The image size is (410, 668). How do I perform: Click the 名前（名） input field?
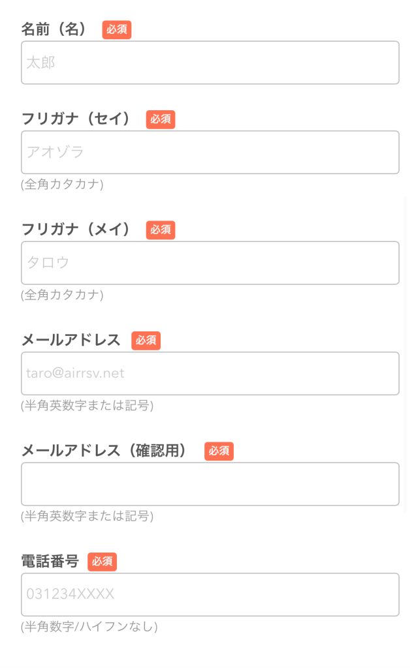pyautogui.click(x=210, y=63)
